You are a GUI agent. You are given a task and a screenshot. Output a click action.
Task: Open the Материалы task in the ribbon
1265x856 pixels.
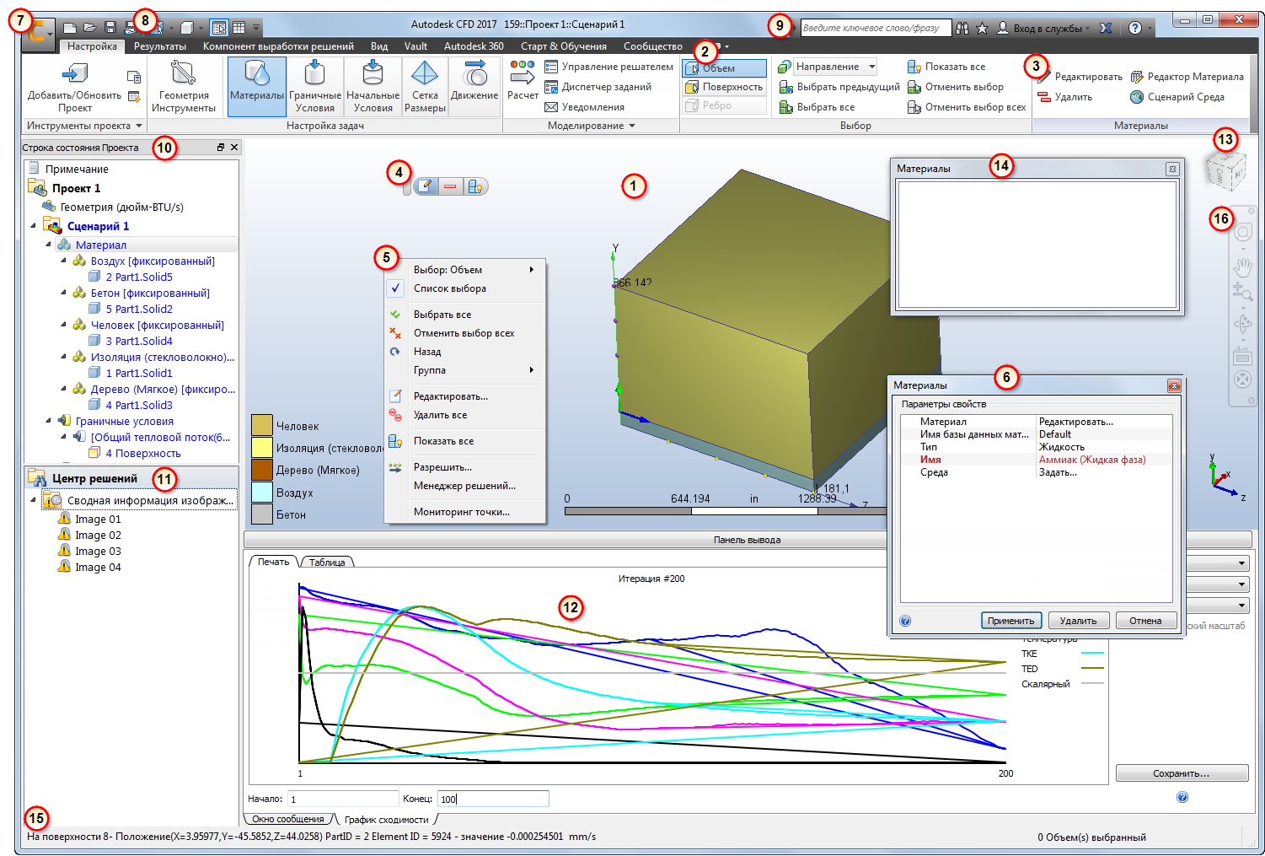point(257,86)
